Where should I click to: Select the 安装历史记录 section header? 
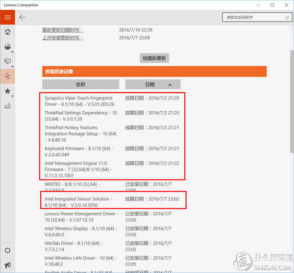point(154,72)
